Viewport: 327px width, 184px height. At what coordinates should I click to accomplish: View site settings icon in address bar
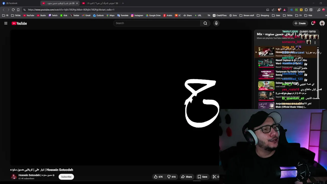pos(24,10)
